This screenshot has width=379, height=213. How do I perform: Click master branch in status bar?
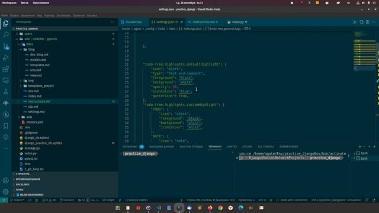[17, 200]
